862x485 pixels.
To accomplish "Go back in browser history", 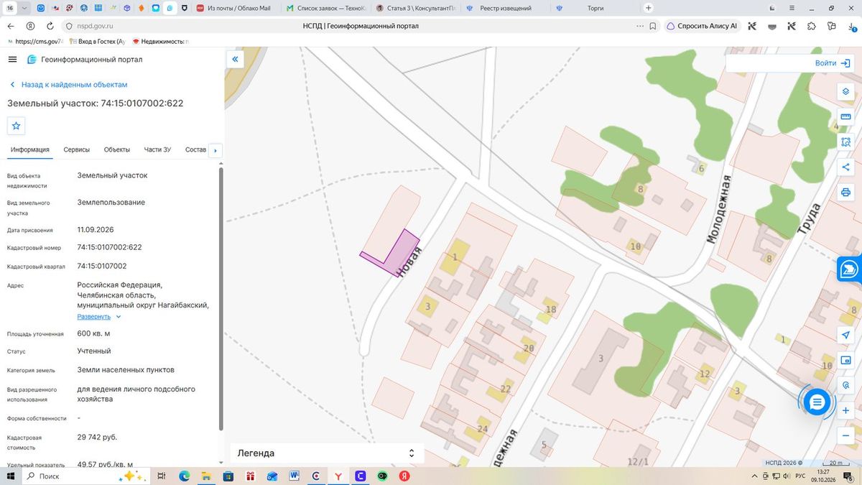I will point(11,26).
